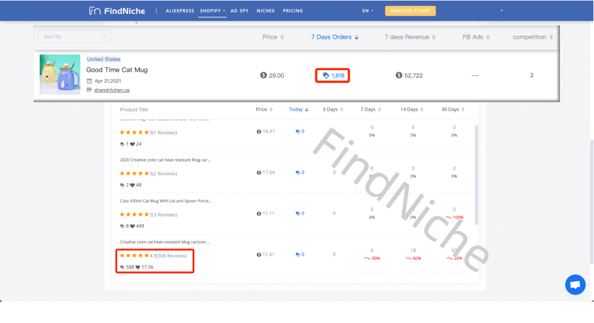Image resolution: width=594 pixels, height=323 pixels.
Task: Click the 5(1 Reviews) rating text
Action: coord(163,133)
